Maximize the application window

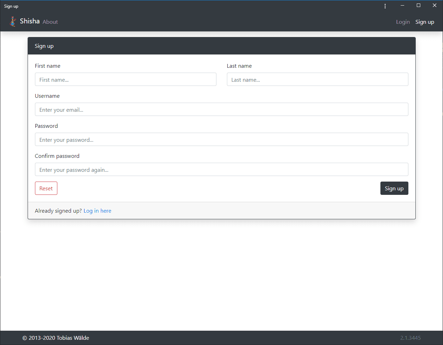(419, 5)
